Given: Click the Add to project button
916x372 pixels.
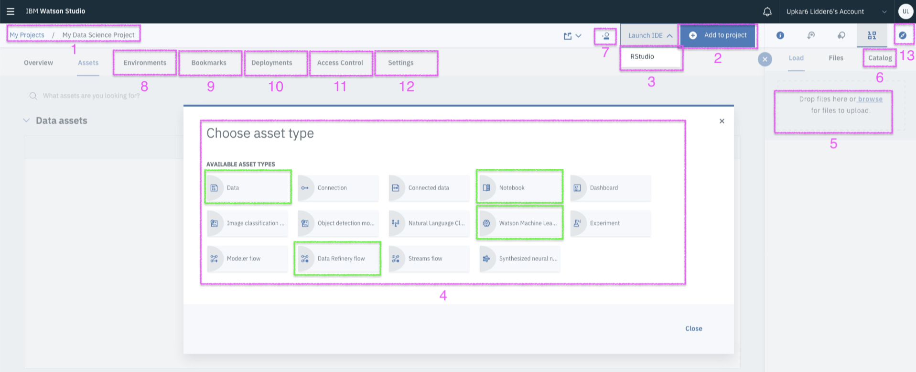Looking at the screenshot, I should [718, 35].
